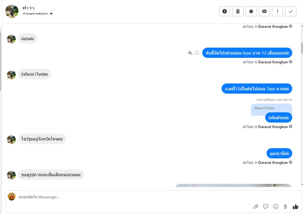Viewport: 303px width, 214px height.
Task: Send a thumbs-up like
Action: click(x=296, y=207)
